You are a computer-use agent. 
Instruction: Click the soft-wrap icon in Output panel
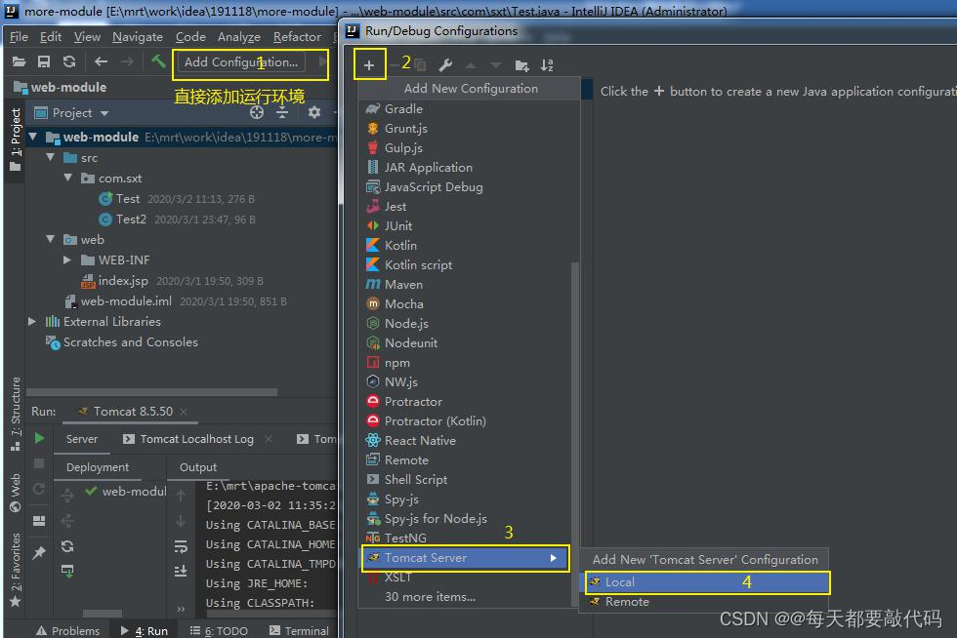[181, 546]
